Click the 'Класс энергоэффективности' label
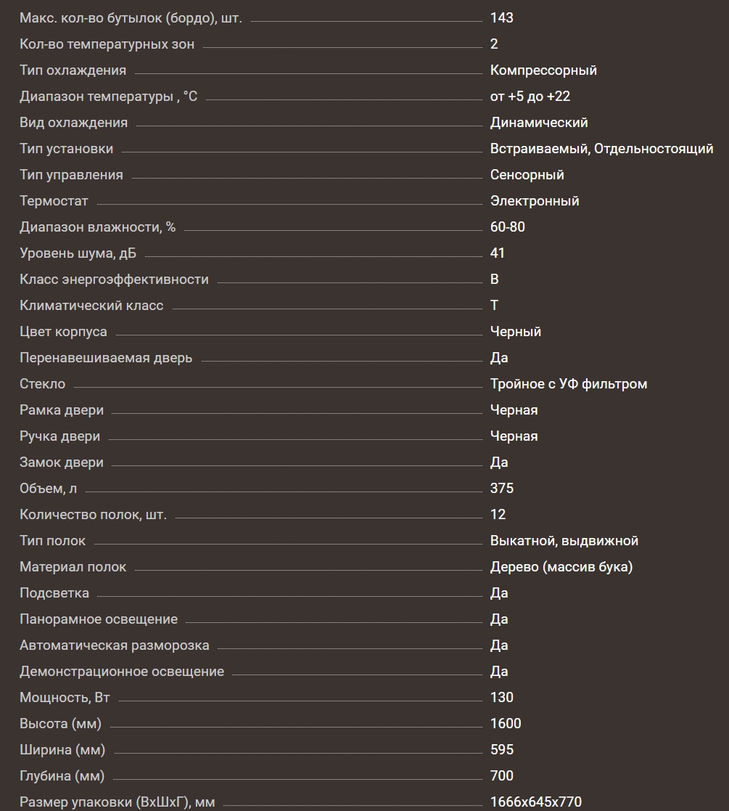 (114, 280)
